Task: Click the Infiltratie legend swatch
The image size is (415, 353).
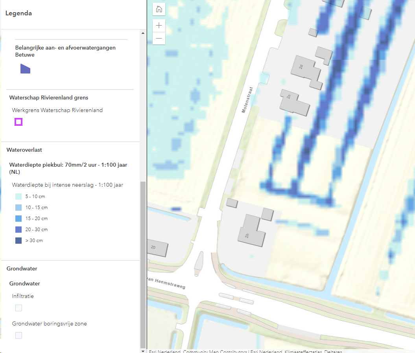Action: pyautogui.click(x=18, y=308)
